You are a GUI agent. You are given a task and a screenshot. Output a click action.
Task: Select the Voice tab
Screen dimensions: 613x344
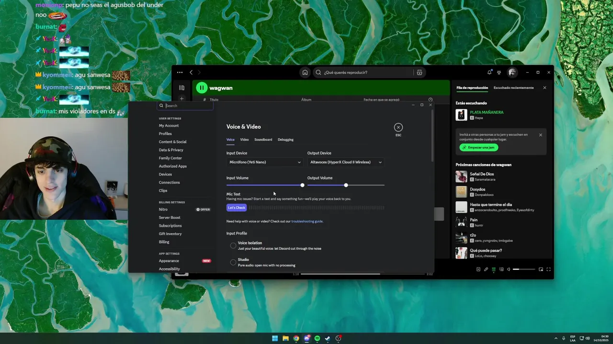click(x=230, y=140)
